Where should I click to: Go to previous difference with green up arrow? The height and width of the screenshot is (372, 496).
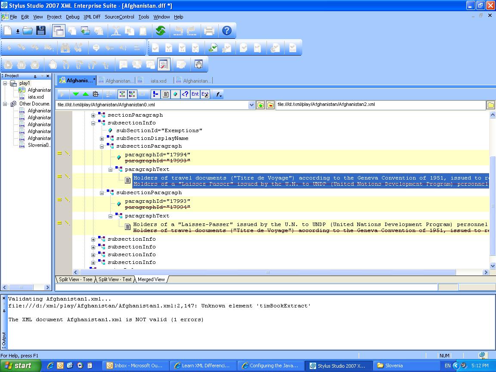pos(86,94)
